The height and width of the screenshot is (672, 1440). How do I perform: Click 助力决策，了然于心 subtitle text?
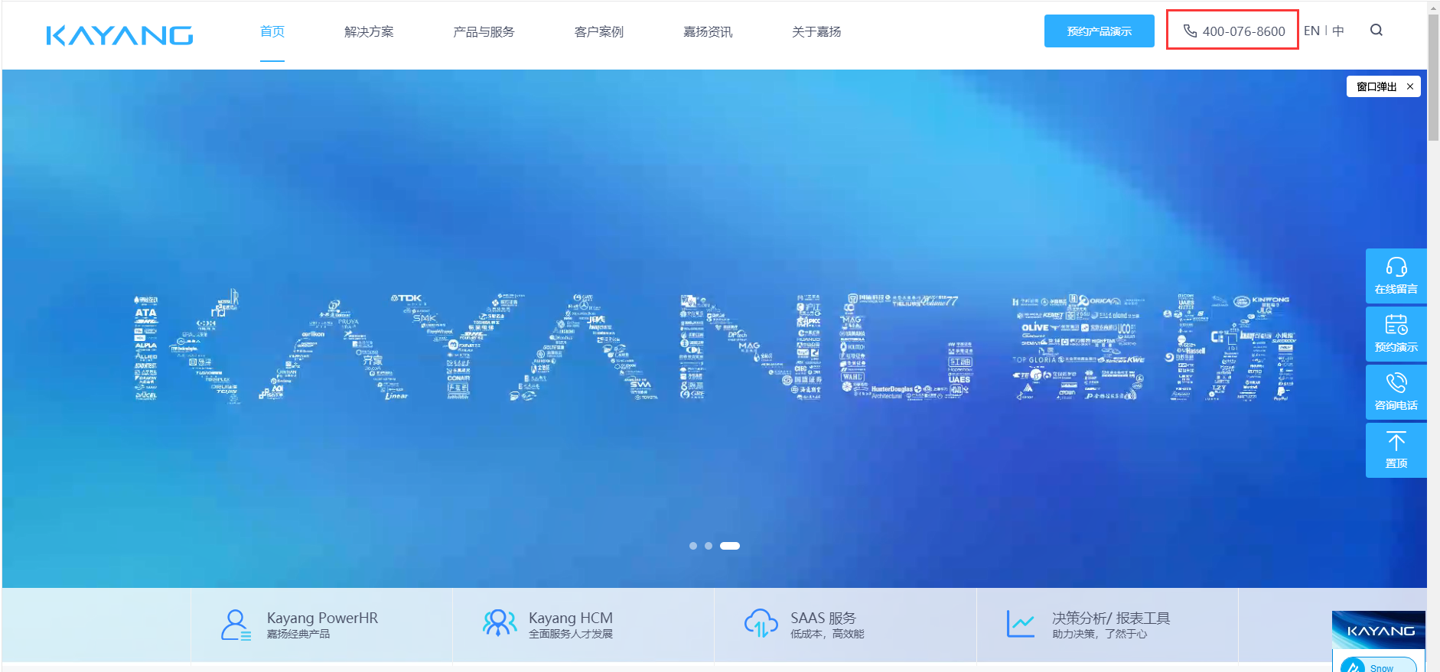click(1100, 634)
